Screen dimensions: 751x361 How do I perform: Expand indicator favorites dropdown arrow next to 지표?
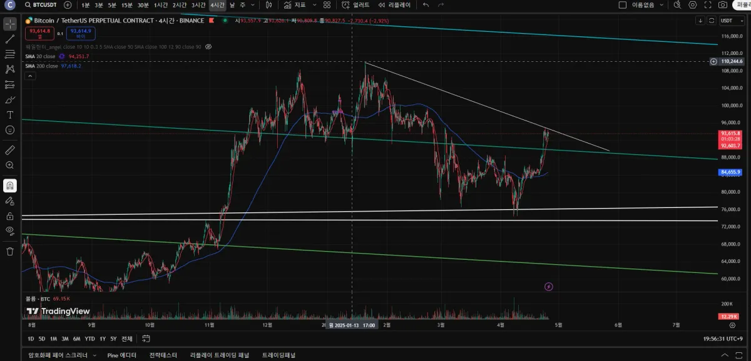pyautogui.click(x=315, y=5)
